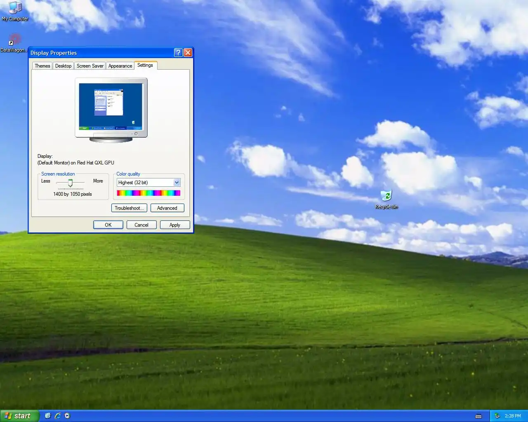Switch to the Appearance tab
This screenshot has height=422, width=528.
pos(120,66)
